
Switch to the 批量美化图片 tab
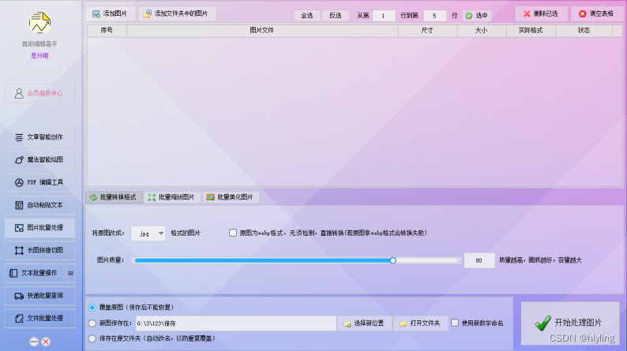[x=231, y=197]
